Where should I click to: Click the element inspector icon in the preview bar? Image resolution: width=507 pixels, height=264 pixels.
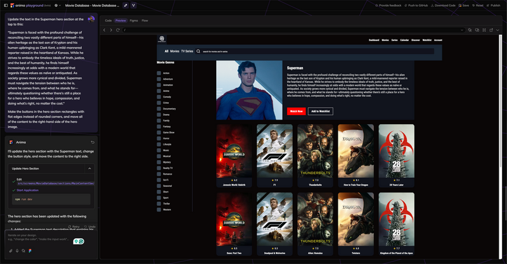pos(470,30)
